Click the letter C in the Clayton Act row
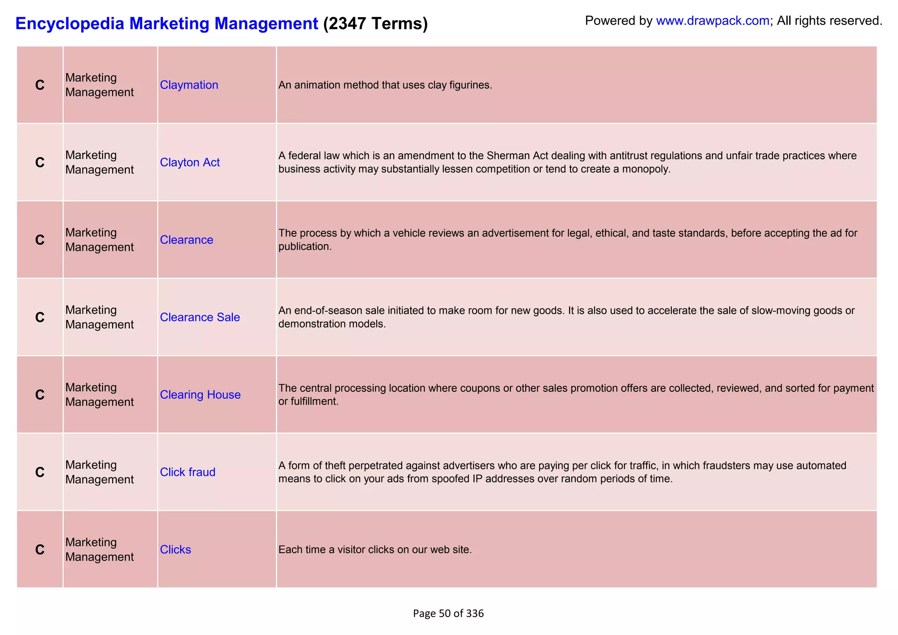The image size is (898, 635). (40, 163)
